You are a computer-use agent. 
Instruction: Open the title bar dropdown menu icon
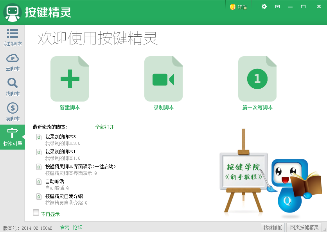click(x=277, y=7)
